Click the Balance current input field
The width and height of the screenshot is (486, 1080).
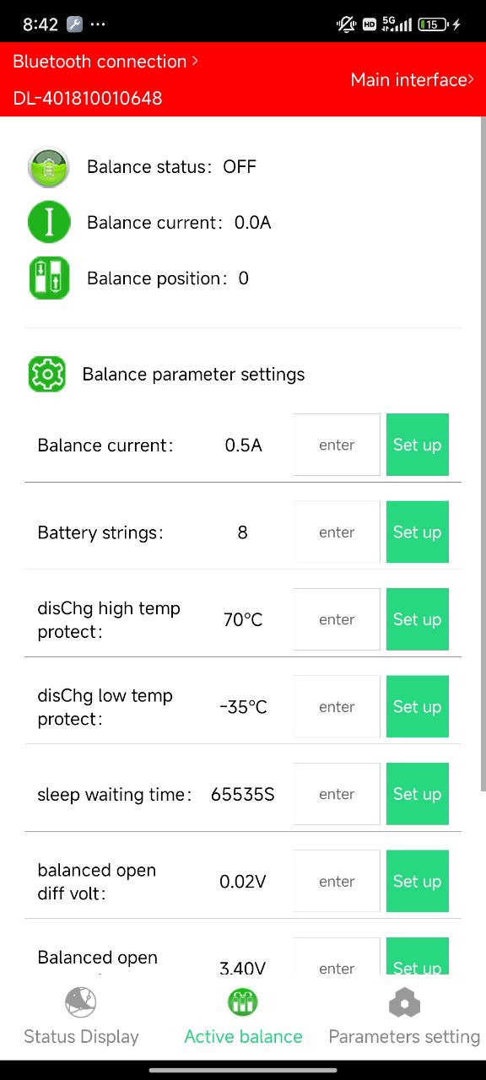pos(337,445)
